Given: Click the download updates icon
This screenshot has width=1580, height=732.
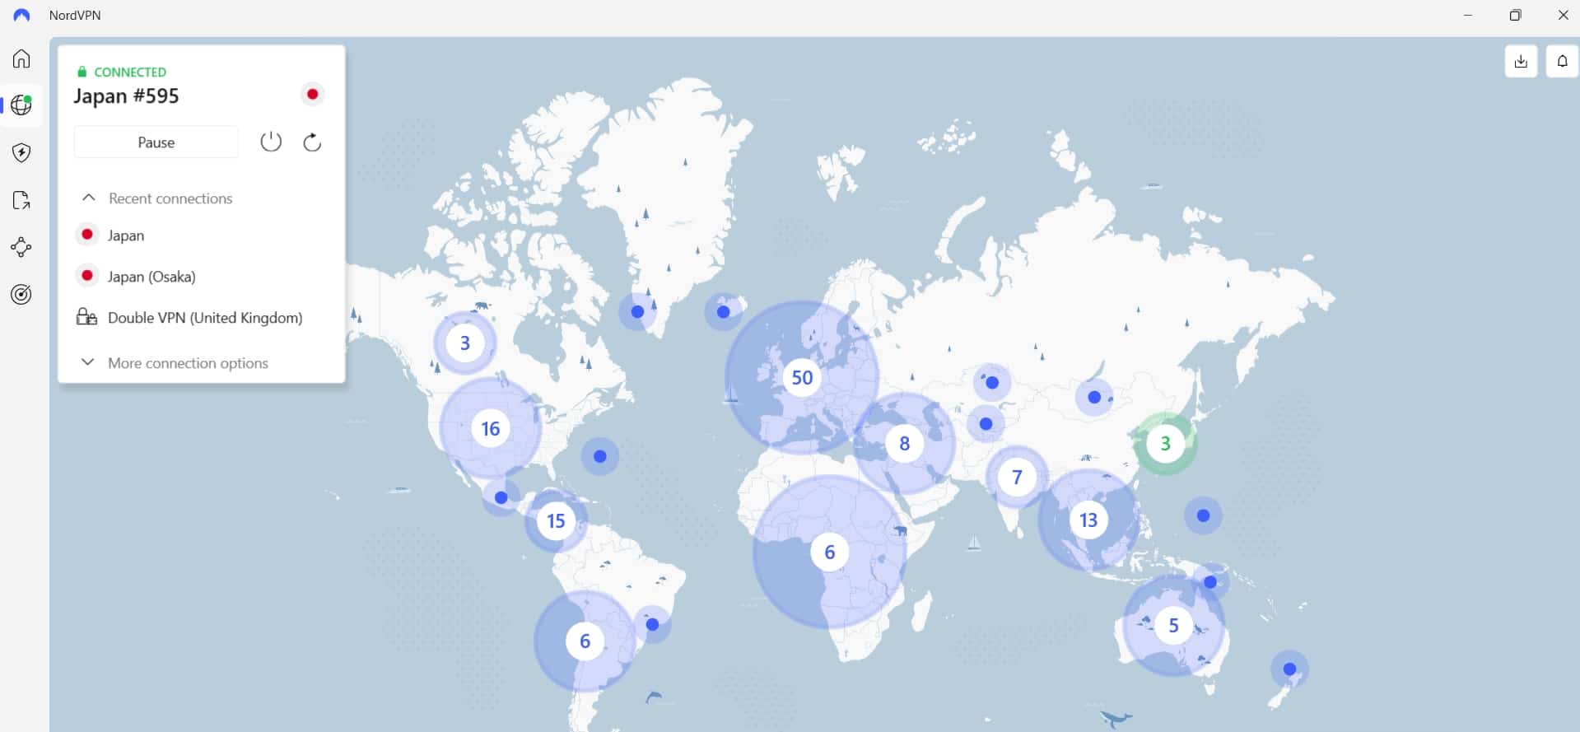Looking at the screenshot, I should click(x=1521, y=61).
